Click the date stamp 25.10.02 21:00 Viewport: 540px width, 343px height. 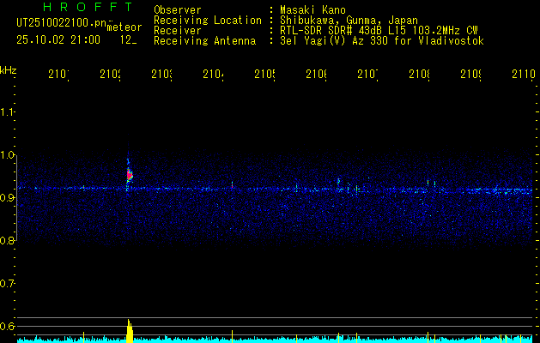point(58,40)
